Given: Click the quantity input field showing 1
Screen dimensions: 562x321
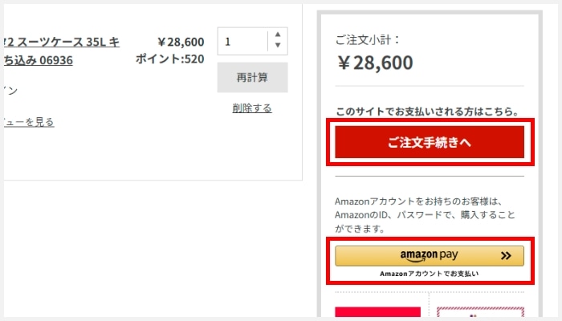Looking at the screenshot, I should (241, 41).
